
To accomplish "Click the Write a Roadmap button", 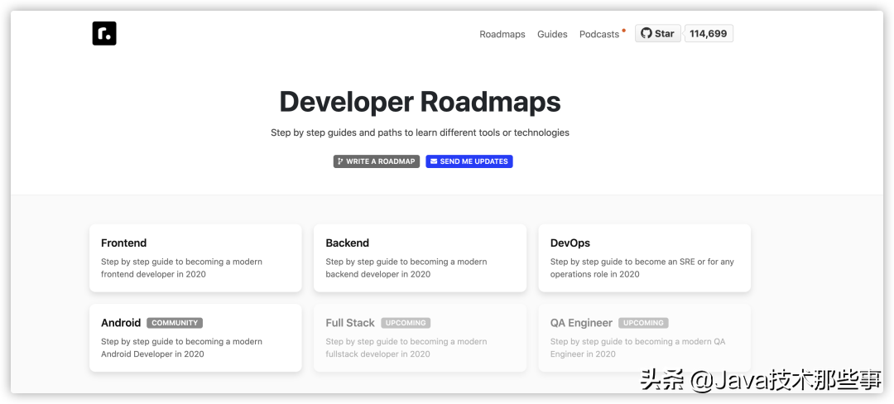I will [377, 161].
